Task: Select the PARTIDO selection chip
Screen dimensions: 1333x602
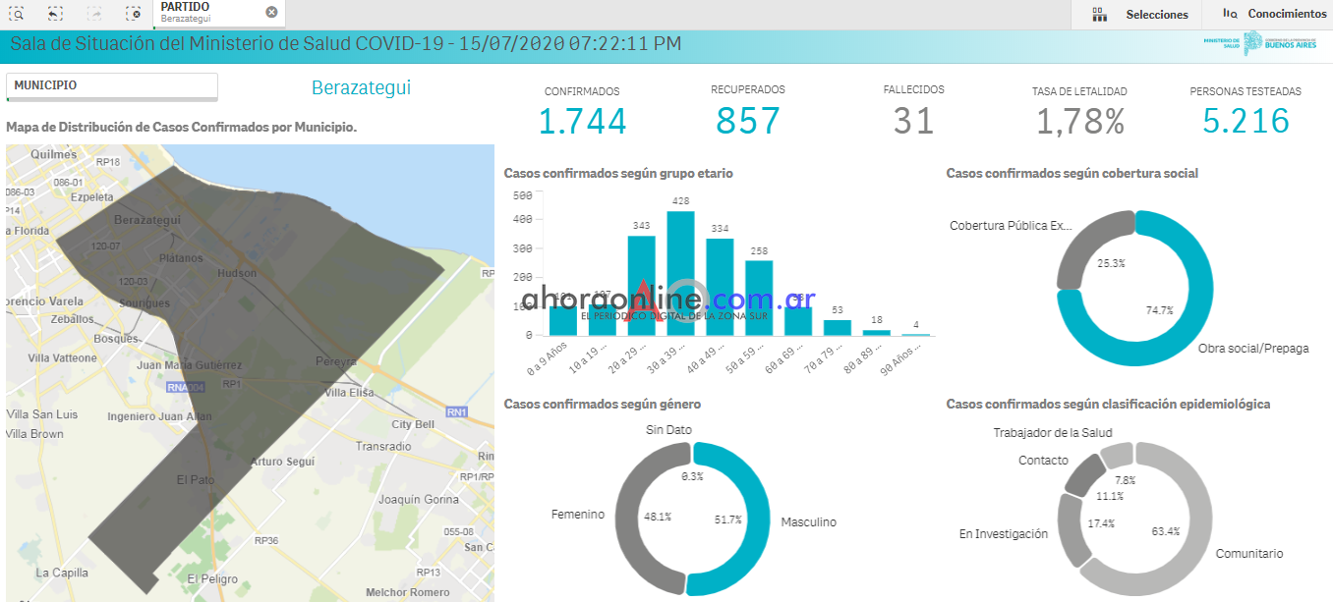Action: [206, 13]
